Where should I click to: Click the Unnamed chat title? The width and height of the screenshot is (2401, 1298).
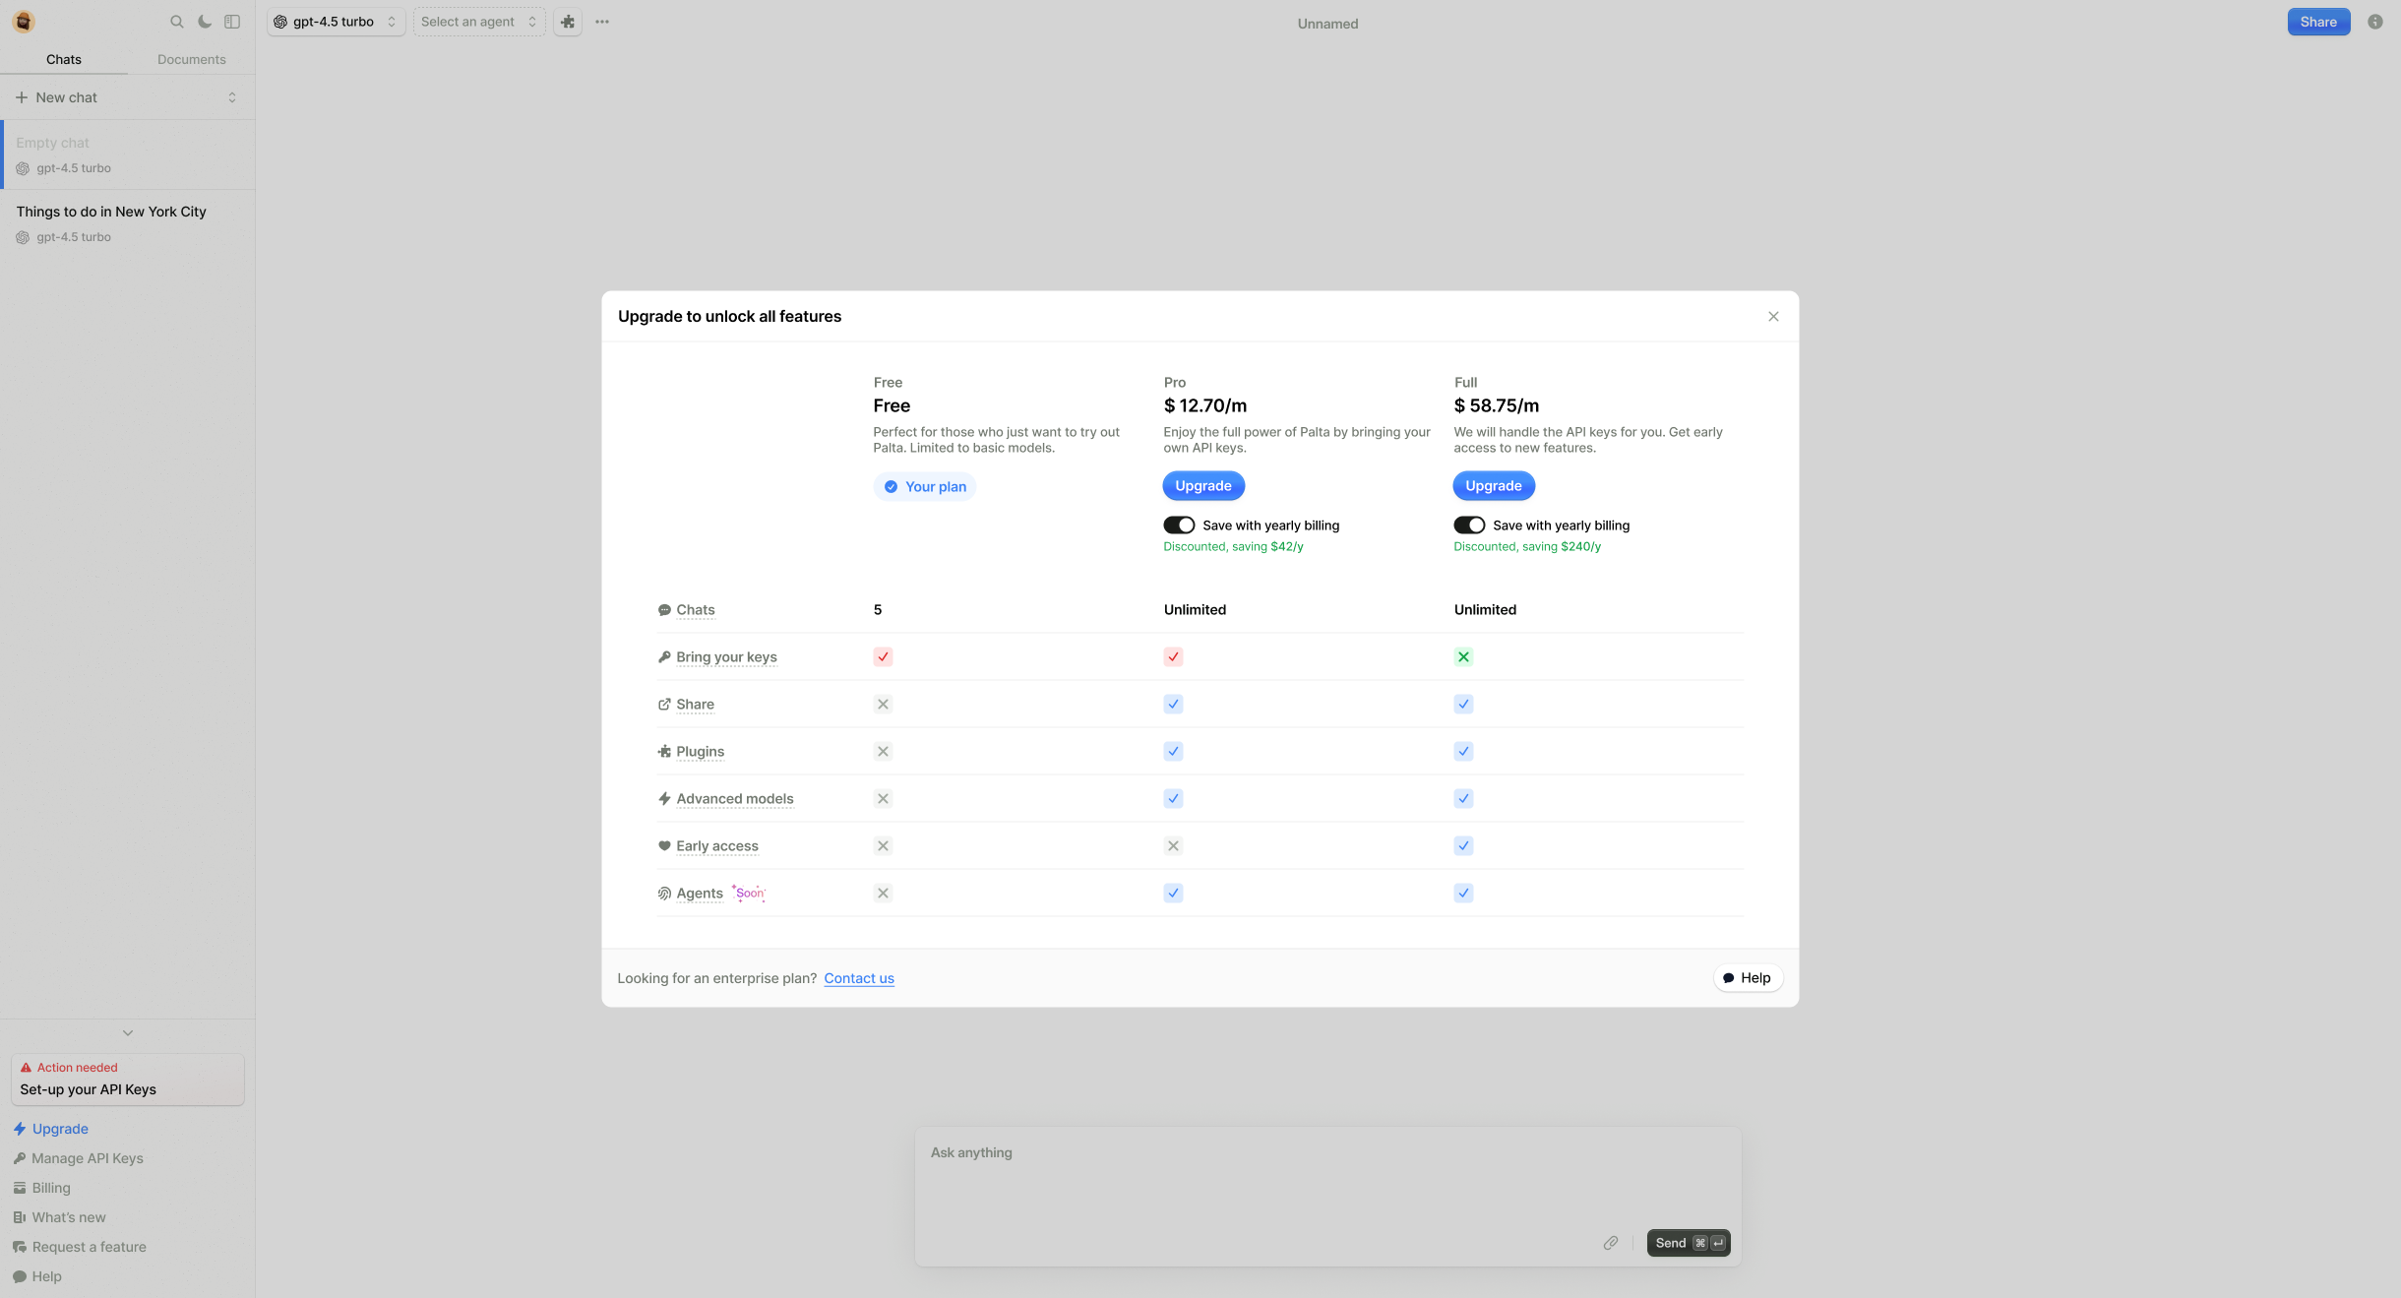tap(1327, 24)
